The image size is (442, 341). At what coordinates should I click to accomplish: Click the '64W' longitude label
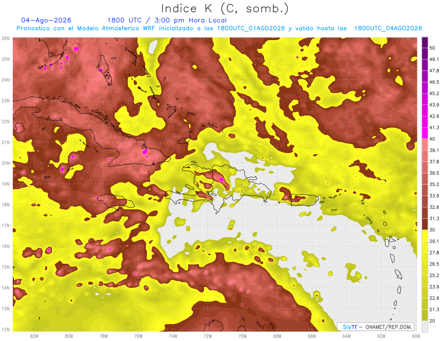(347, 336)
